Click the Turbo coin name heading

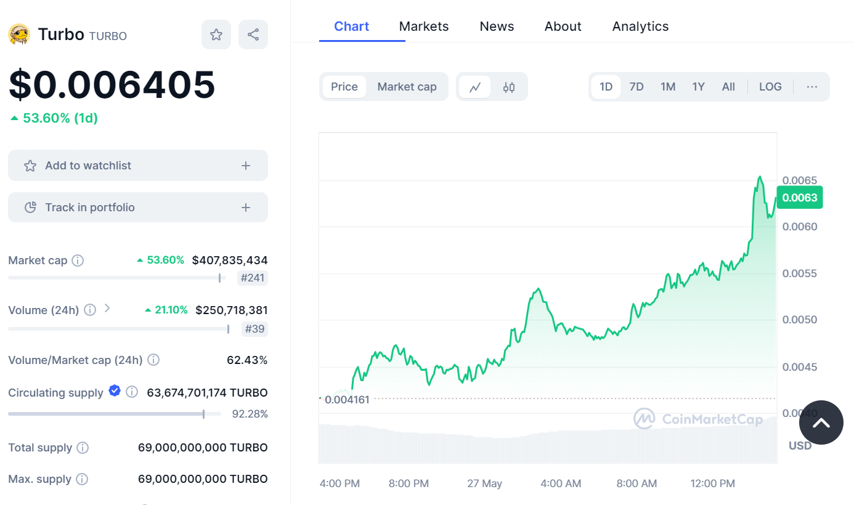[x=61, y=34]
